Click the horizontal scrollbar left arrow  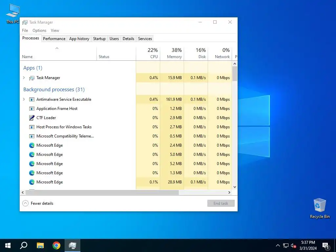coord(23,192)
